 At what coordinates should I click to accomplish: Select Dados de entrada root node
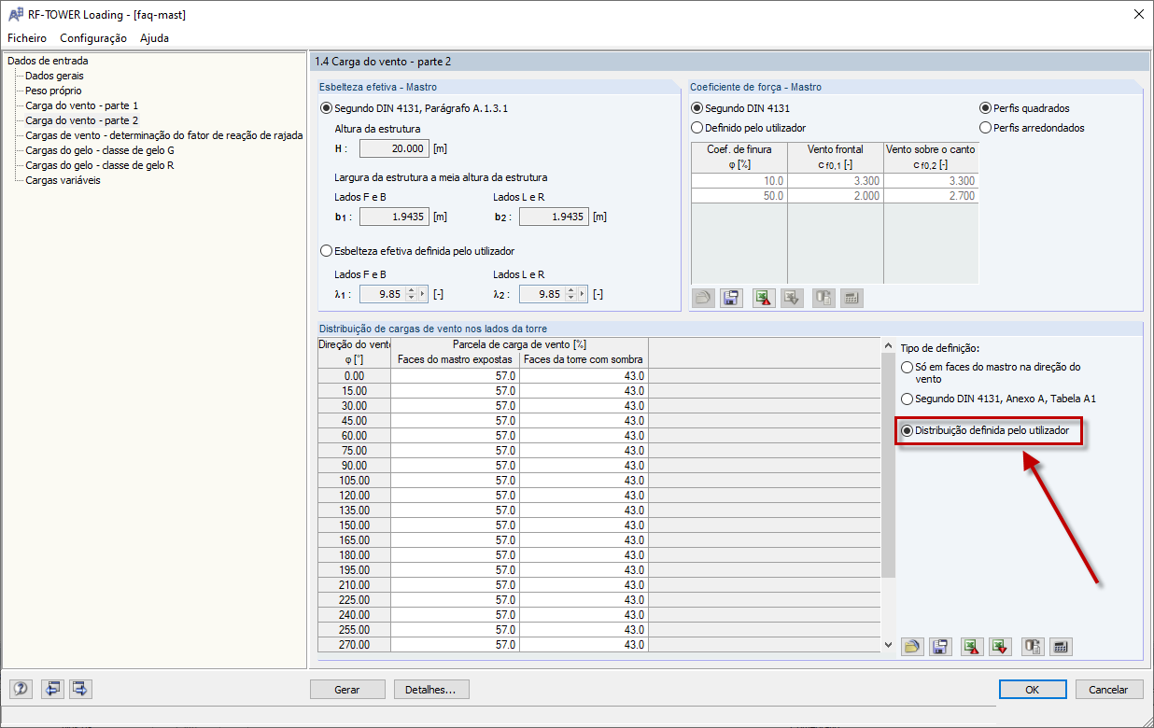pyautogui.click(x=48, y=61)
